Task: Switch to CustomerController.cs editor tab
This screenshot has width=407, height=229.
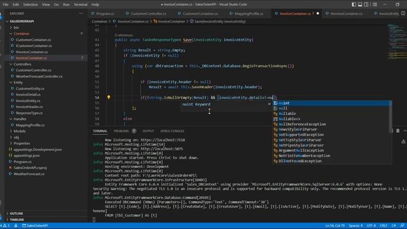Action: 148,13
